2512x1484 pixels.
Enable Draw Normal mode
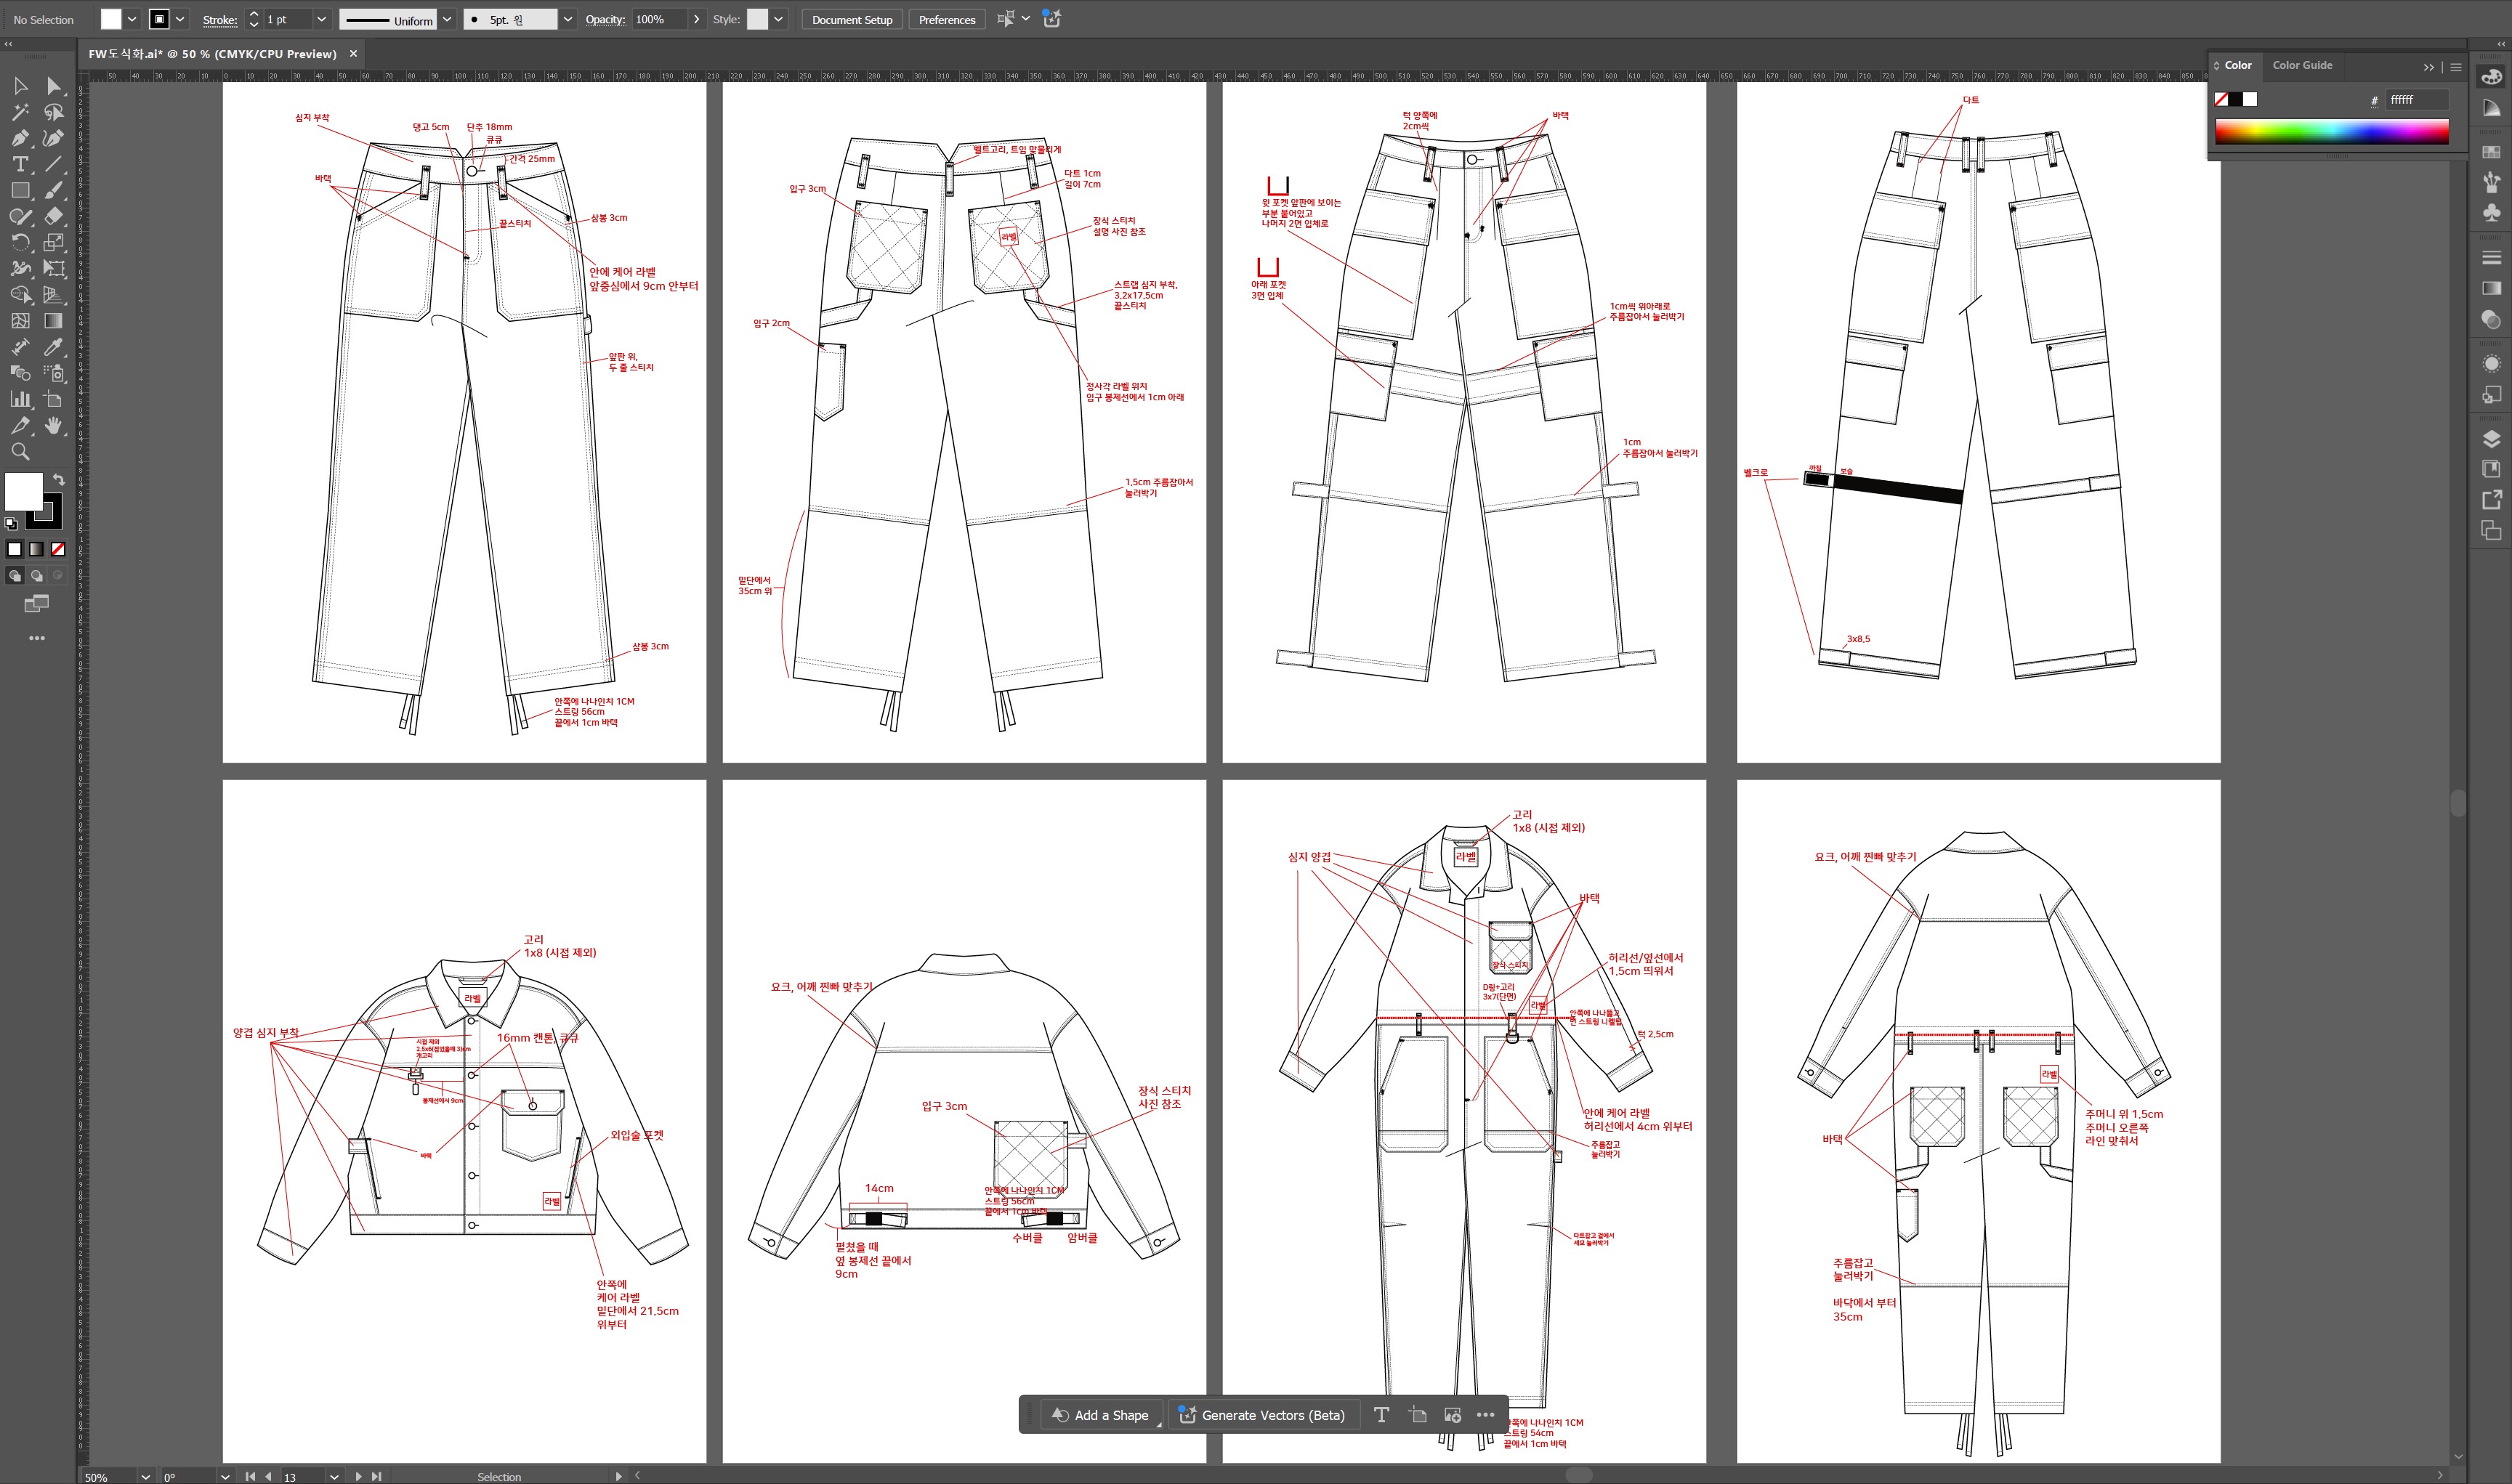click(x=15, y=576)
